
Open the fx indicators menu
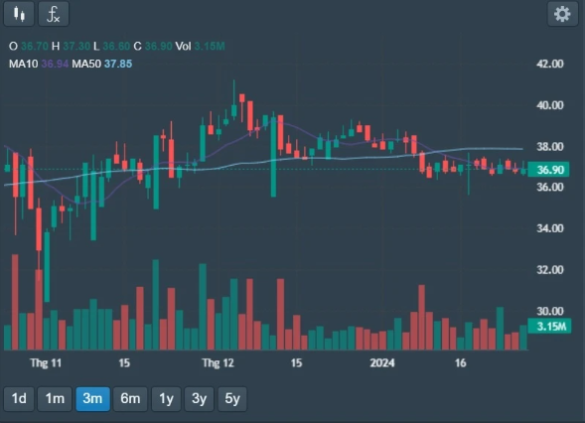coord(54,14)
